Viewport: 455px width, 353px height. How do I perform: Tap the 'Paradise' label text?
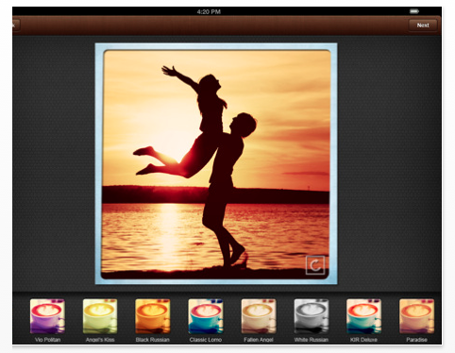pyautogui.click(x=416, y=340)
